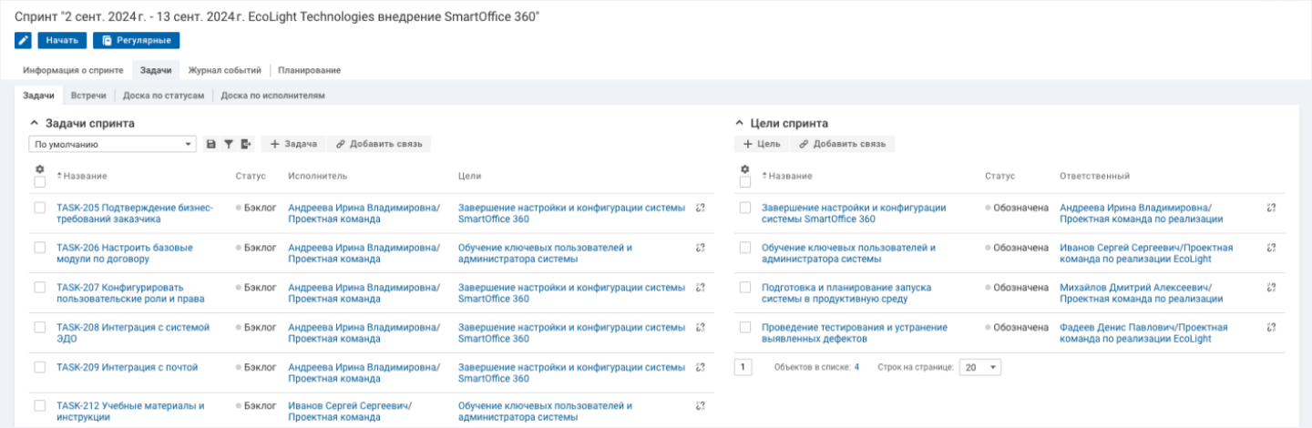The width and height of the screenshot is (1312, 428).
Task: Open TASK-205 Подтверждение бизнес-требований link
Action: point(135,213)
